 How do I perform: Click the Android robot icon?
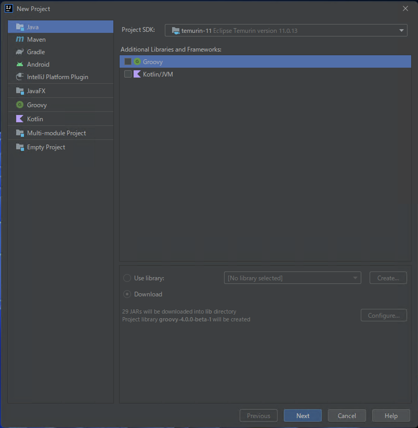point(20,64)
